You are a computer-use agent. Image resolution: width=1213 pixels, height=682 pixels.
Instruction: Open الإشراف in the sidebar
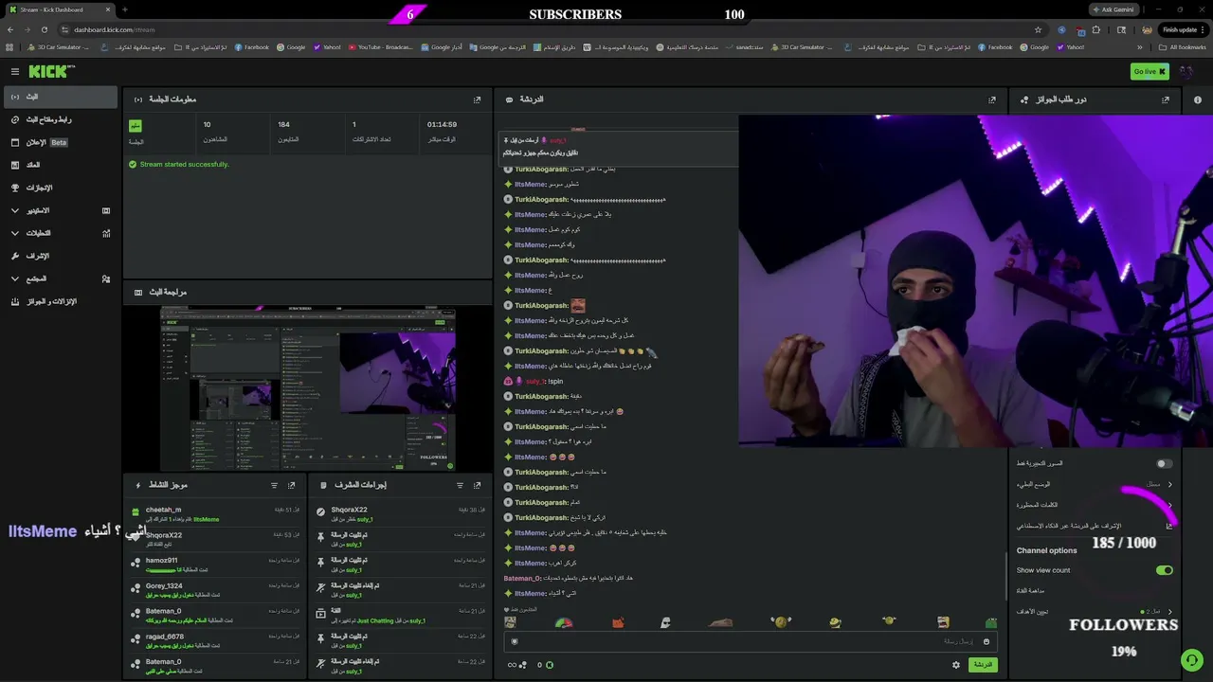[x=59, y=256]
